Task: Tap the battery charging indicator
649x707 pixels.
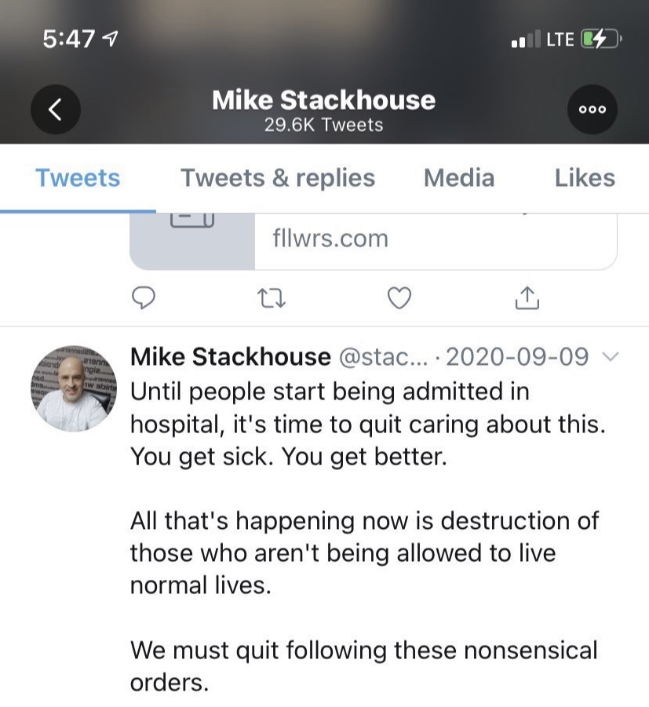Action: click(x=600, y=39)
